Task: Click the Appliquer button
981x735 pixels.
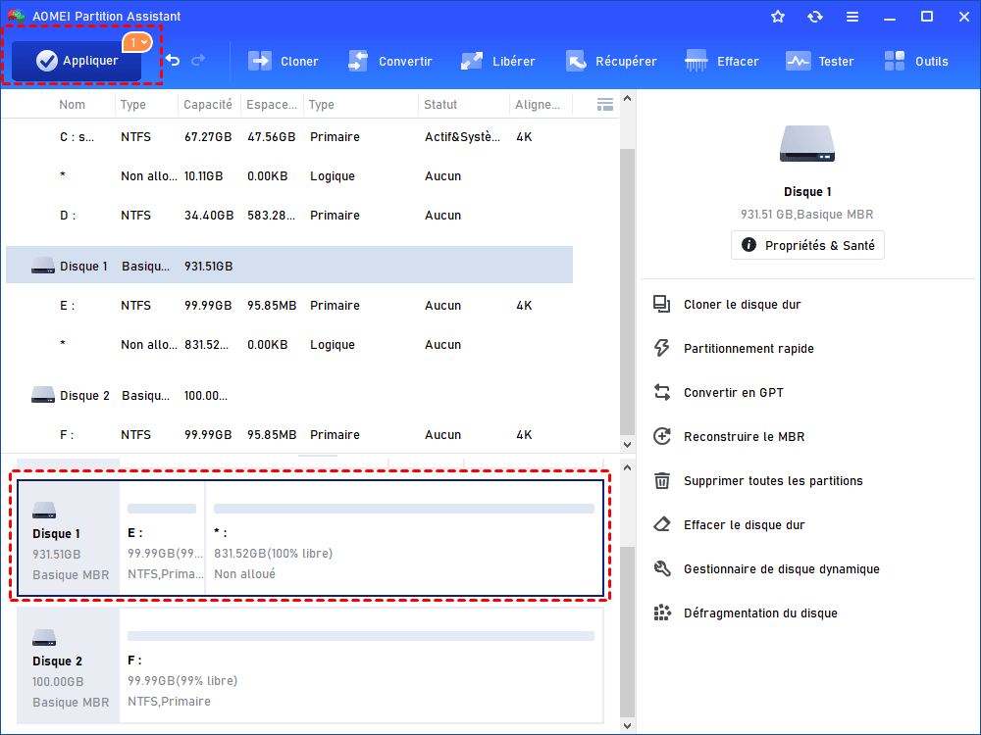Action: (77, 61)
